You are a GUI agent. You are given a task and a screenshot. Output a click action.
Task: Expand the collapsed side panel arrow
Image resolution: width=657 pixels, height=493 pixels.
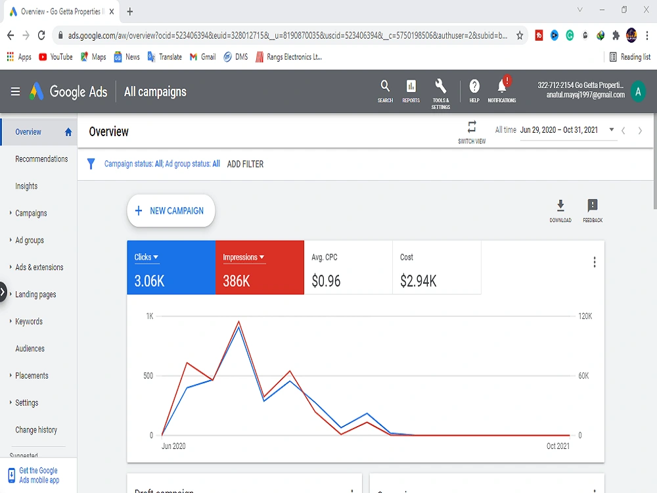[3, 291]
